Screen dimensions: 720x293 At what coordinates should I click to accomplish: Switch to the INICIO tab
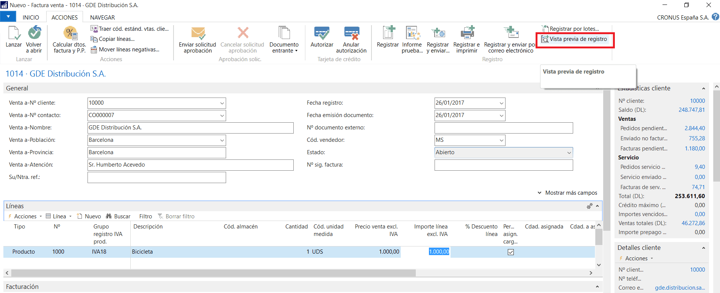(31, 17)
